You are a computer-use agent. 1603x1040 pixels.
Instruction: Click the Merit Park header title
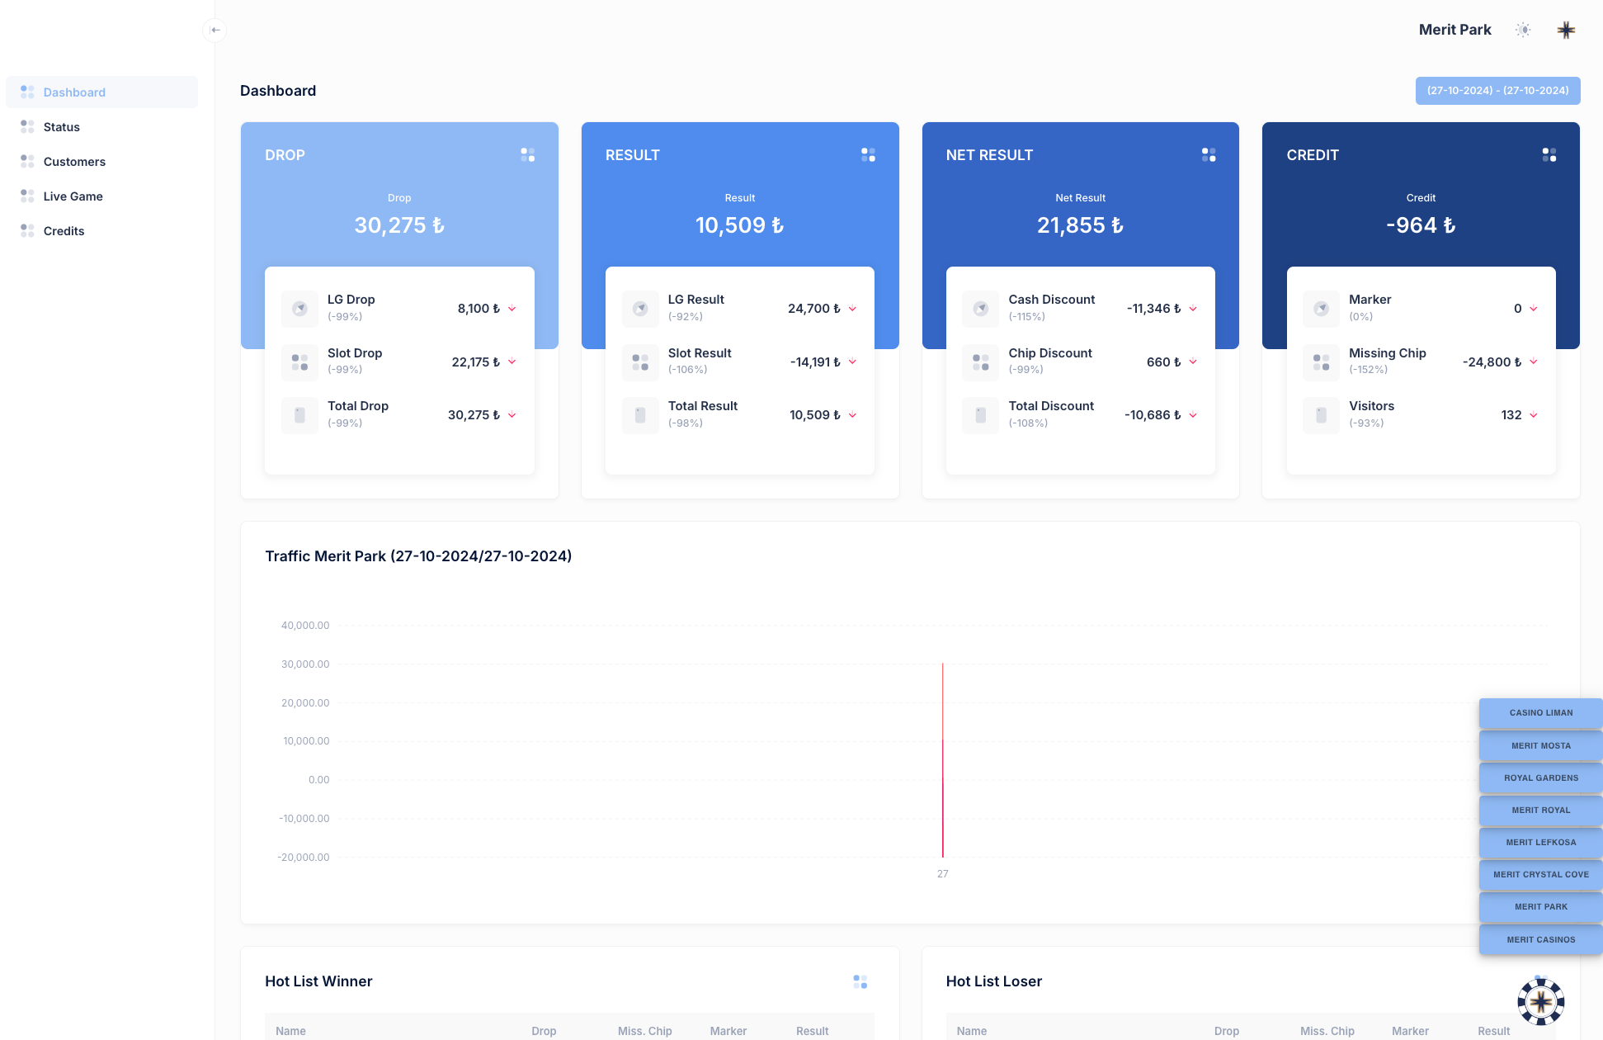[x=1454, y=30]
